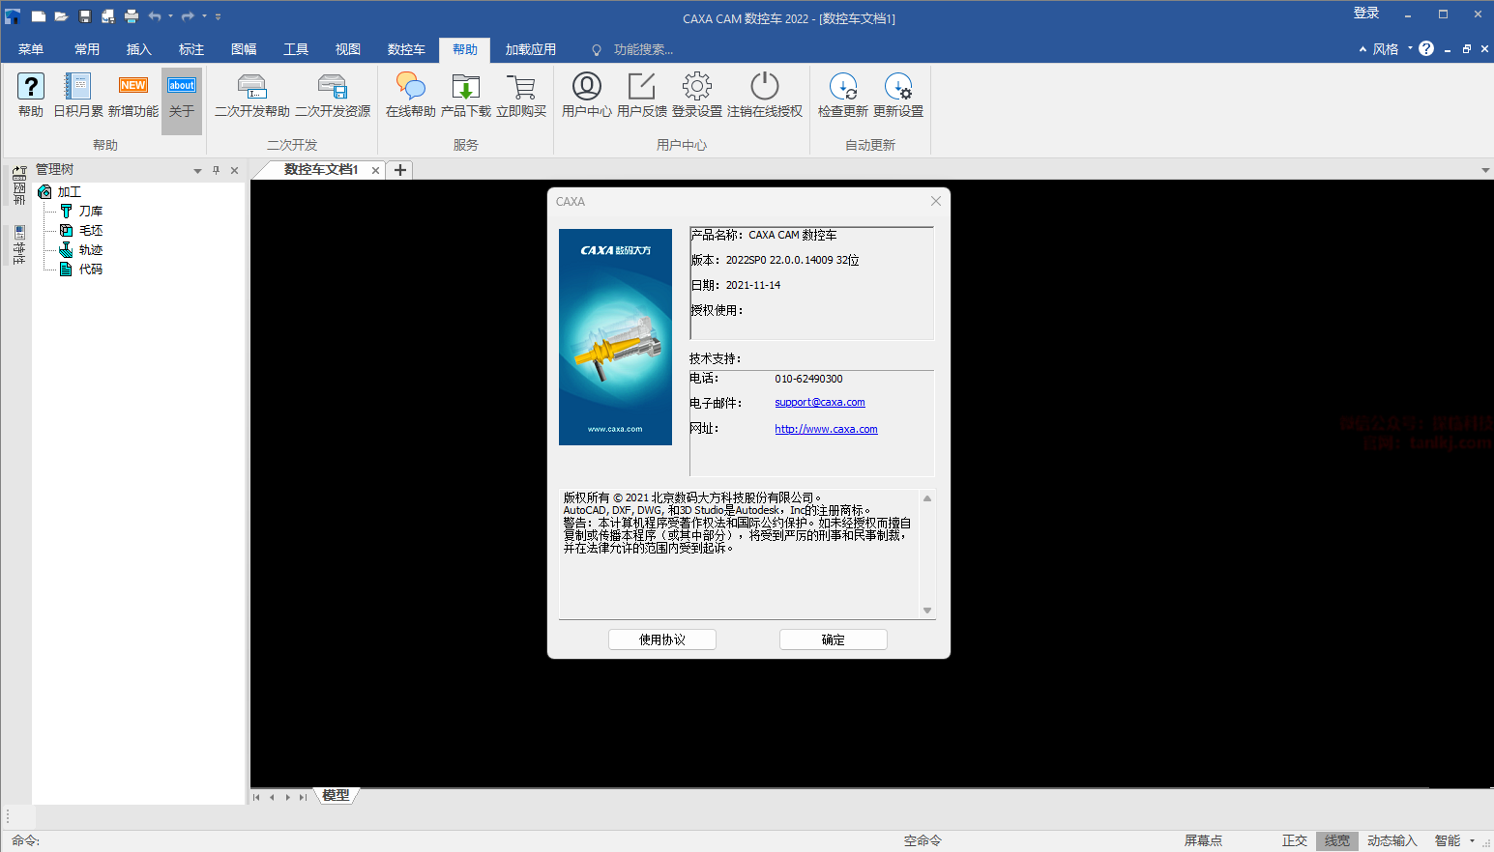Open the support@caxa.com email link
The image size is (1494, 852).
(819, 403)
